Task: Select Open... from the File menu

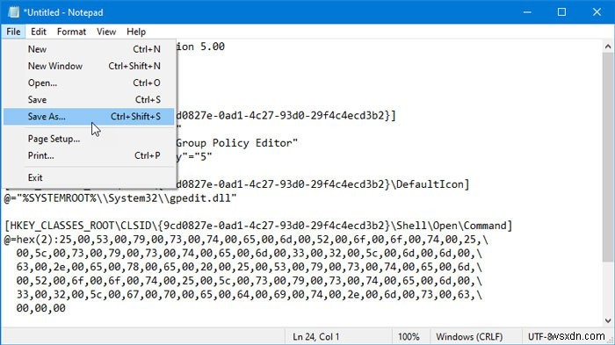Action: (89, 83)
